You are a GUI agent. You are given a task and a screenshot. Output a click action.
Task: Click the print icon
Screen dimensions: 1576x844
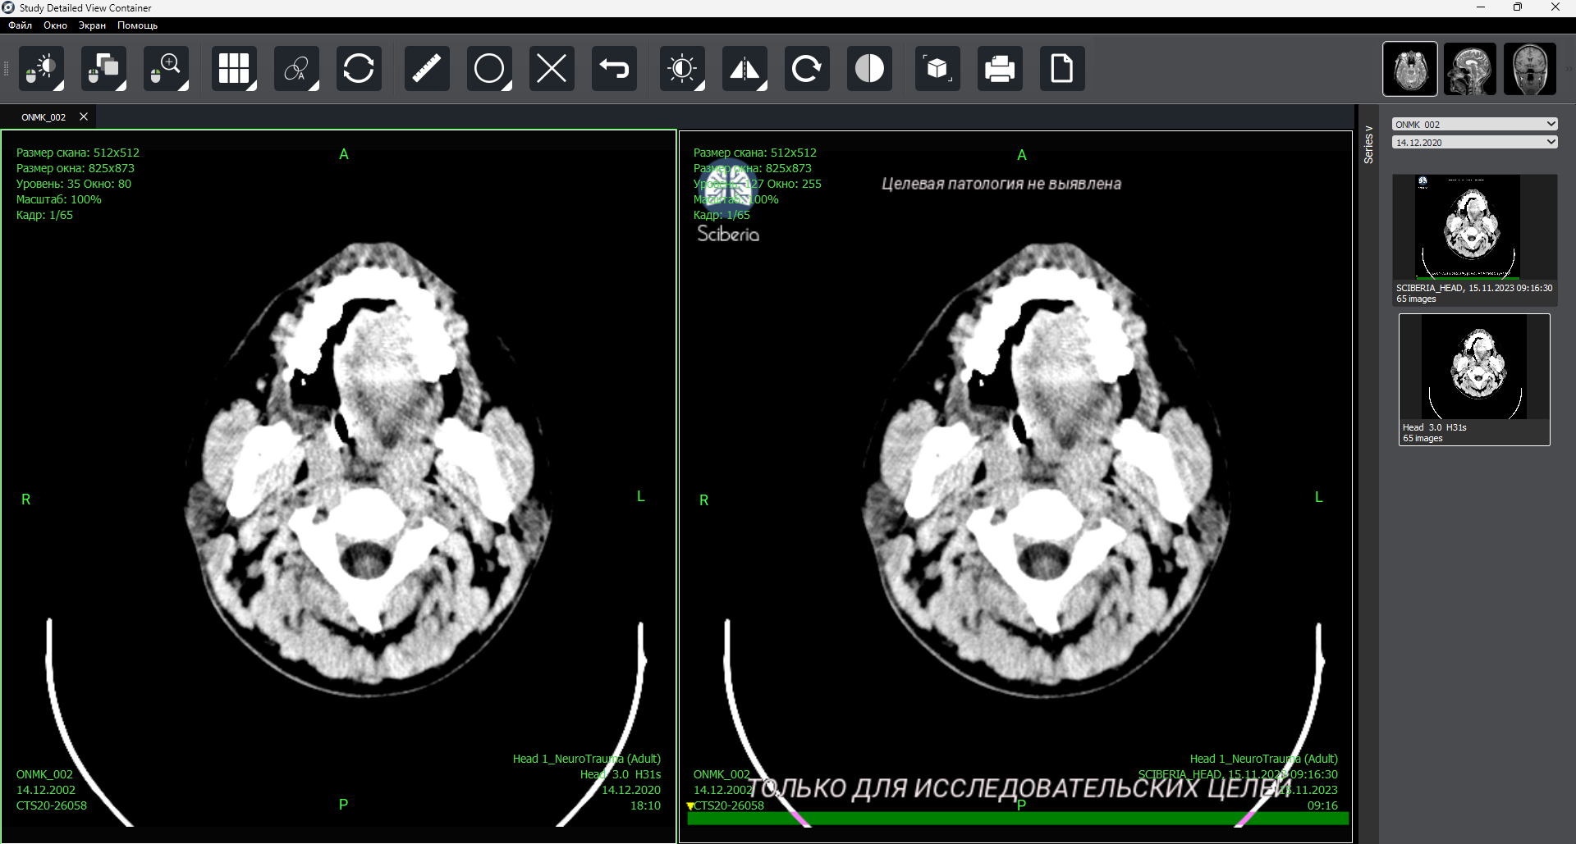point(1000,69)
